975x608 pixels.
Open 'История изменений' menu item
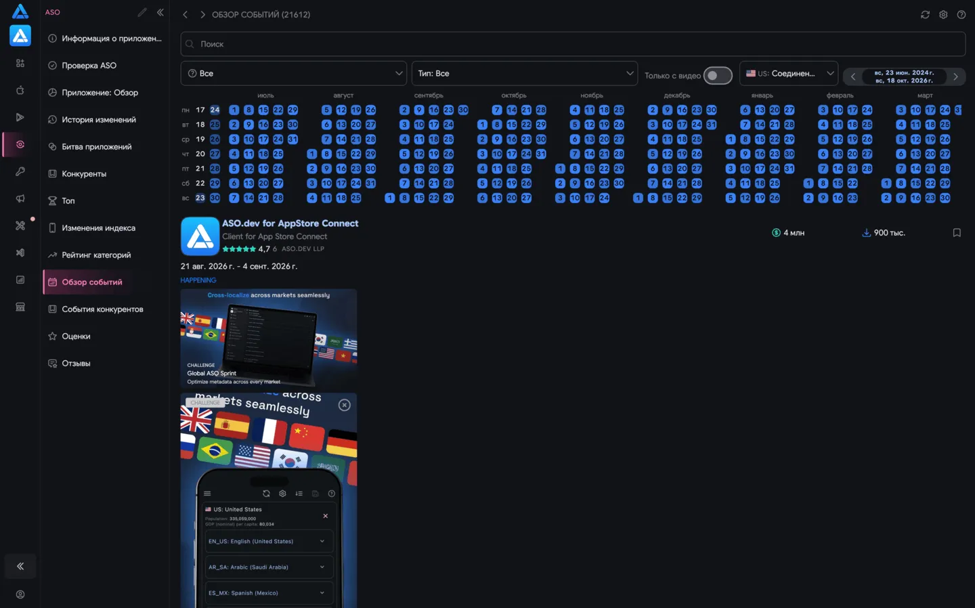pyautogui.click(x=105, y=120)
